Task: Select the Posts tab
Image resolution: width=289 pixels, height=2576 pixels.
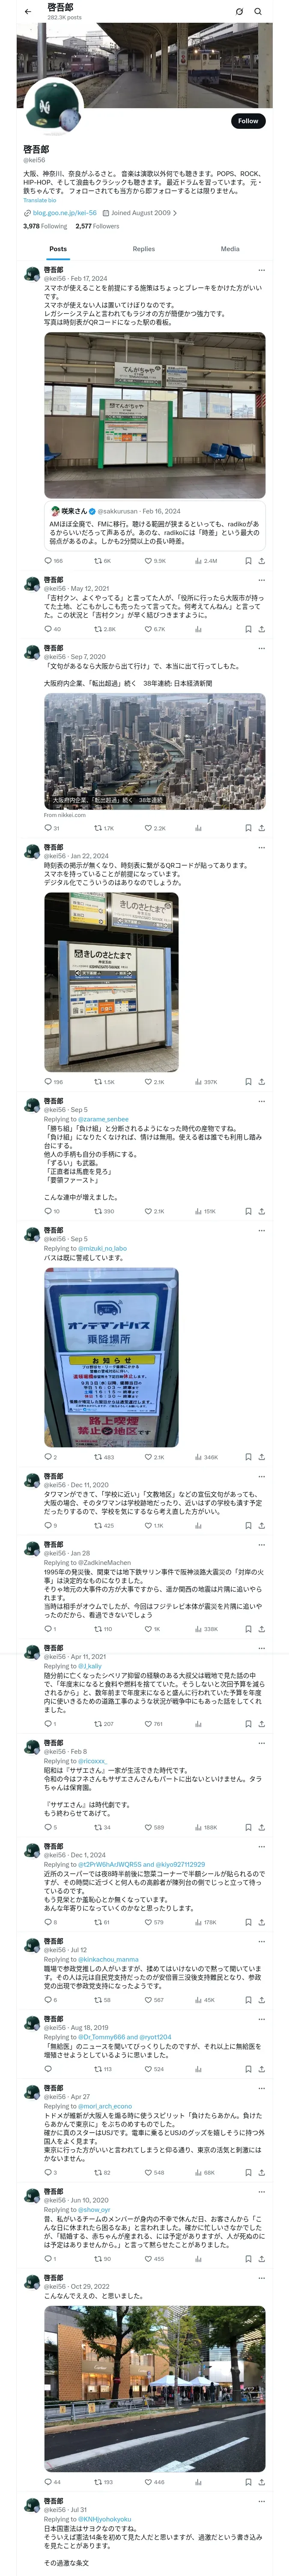Action: coord(58,249)
